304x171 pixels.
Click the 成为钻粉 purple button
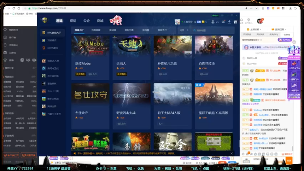[x=285, y=40]
